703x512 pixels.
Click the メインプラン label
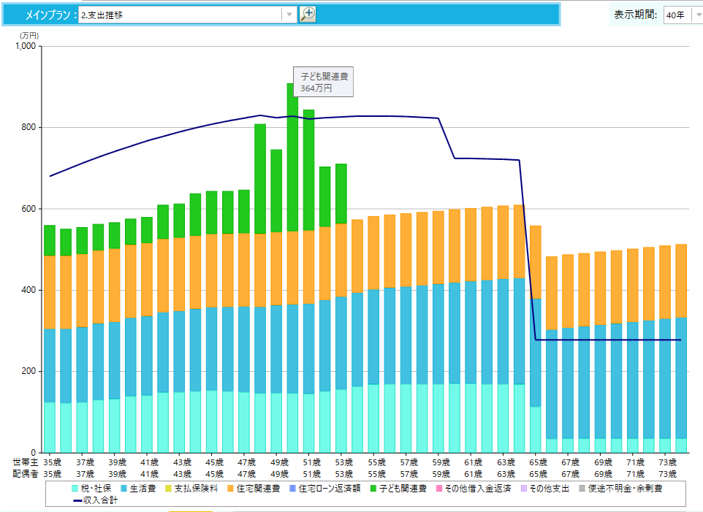pyautogui.click(x=46, y=15)
